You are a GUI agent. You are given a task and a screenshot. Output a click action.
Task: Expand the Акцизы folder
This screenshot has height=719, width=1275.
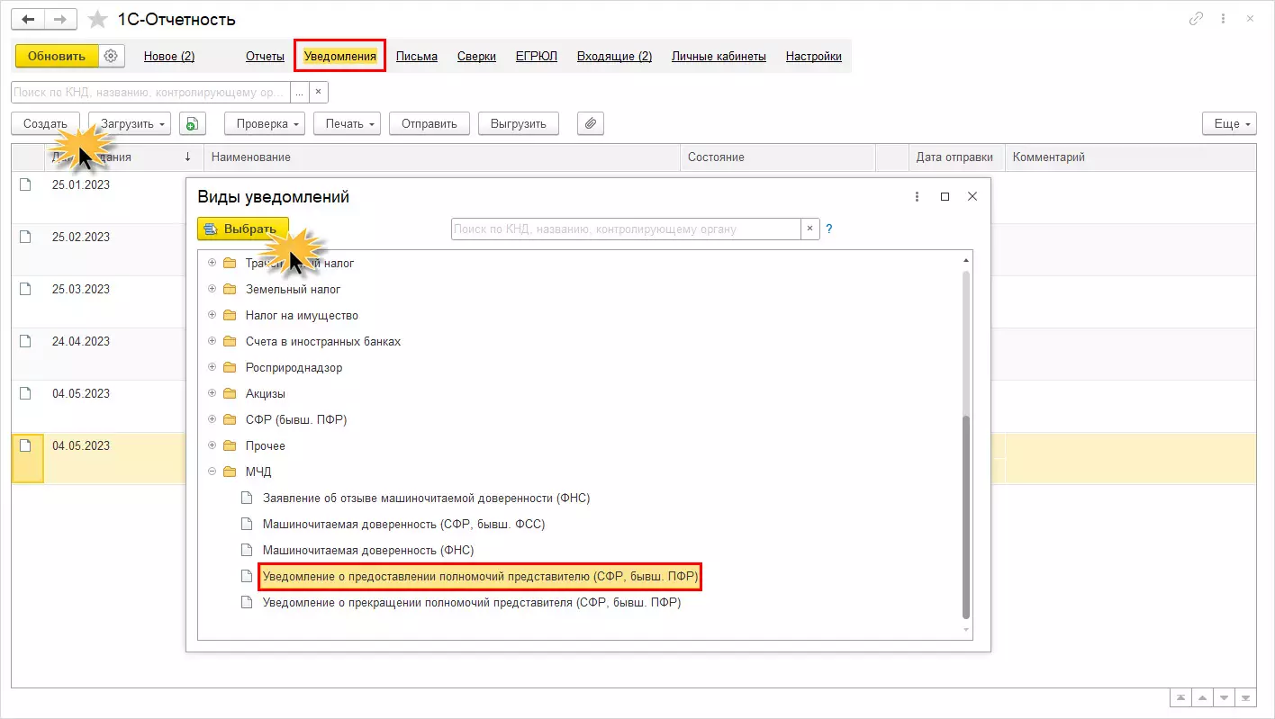pos(212,393)
